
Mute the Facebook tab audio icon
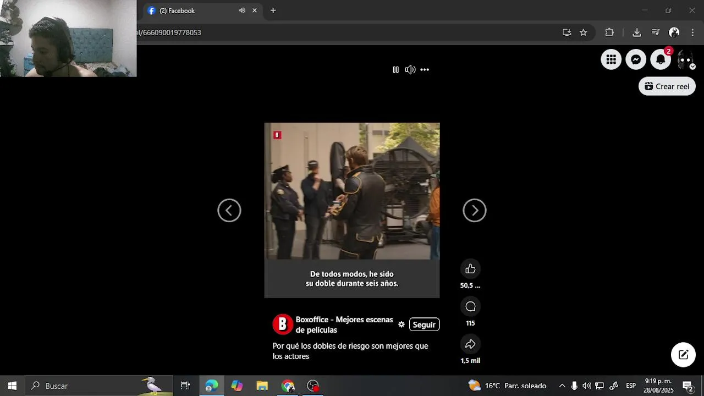click(242, 10)
